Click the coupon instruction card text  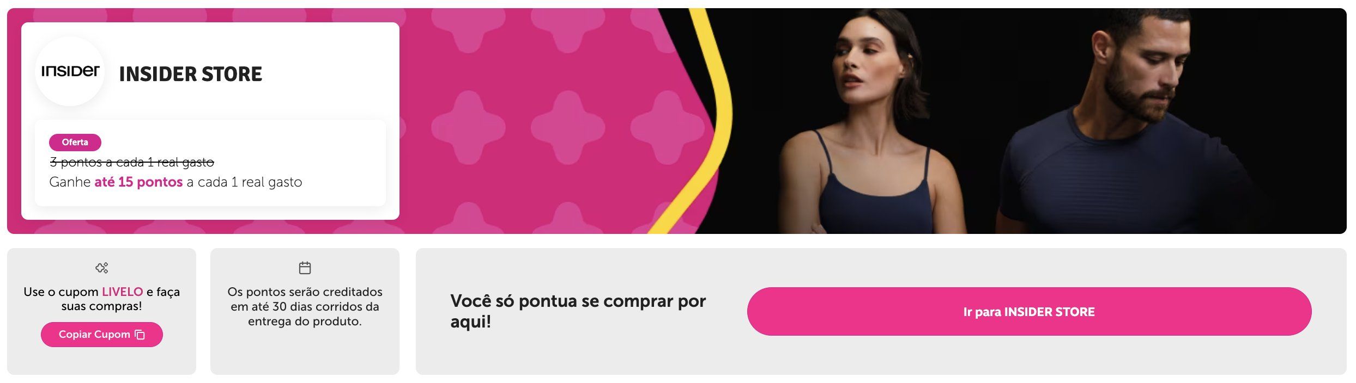(102, 299)
